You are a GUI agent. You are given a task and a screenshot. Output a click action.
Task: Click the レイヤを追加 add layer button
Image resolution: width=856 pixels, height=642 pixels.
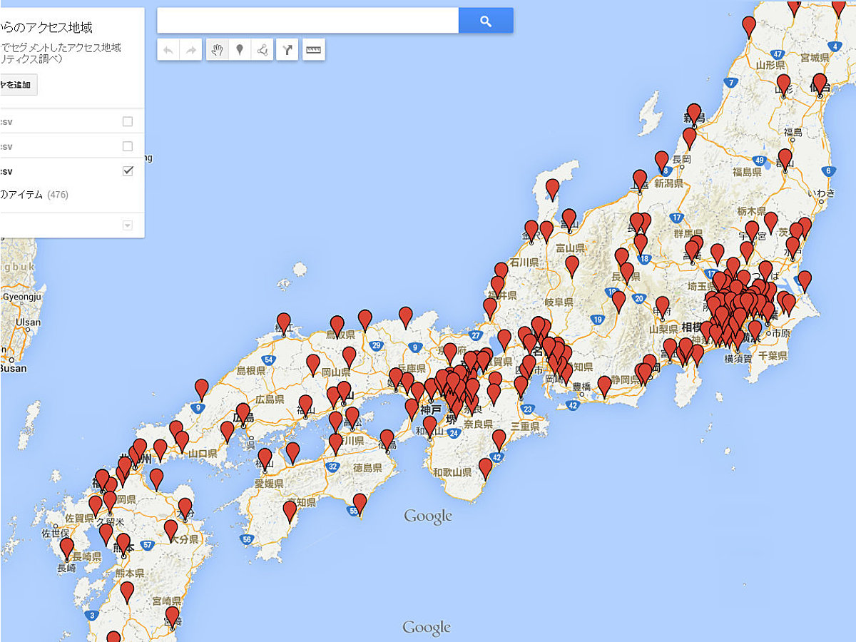pyautogui.click(x=18, y=85)
